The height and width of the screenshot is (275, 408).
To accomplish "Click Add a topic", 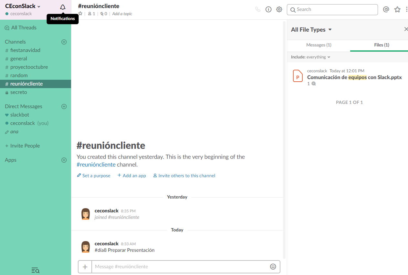I will (x=122, y=14).
